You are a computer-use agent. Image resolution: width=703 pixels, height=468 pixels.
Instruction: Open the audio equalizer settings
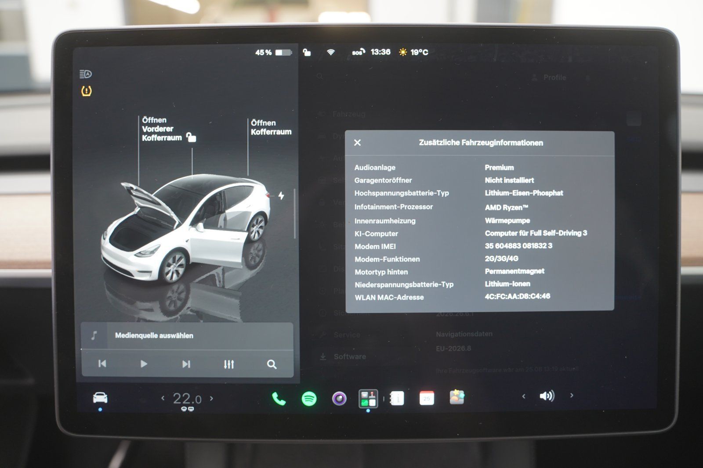pos(229,364)
